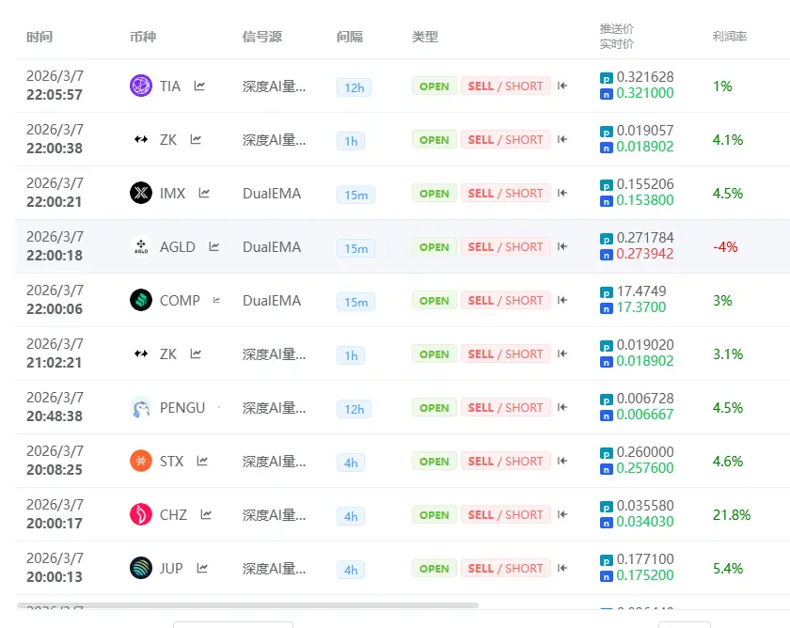Click the STX orange coin logo
Viewport: 790px width, 628px height.
pos(141,461)
